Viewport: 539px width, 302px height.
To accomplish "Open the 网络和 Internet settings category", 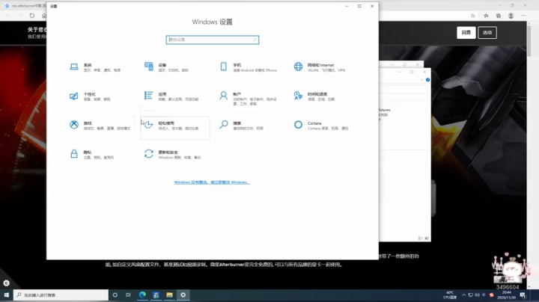I will [x=321, y=67].
